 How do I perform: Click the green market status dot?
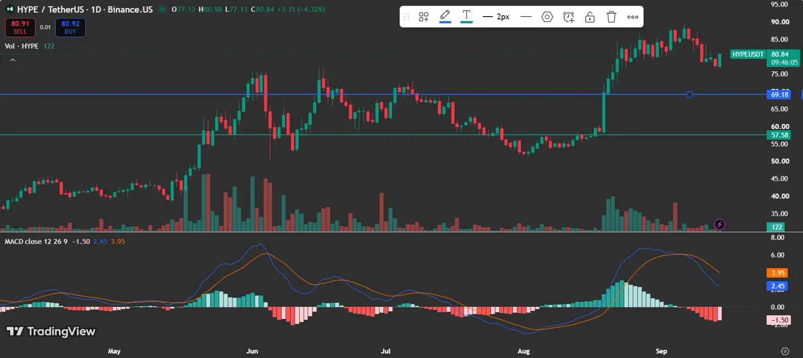coord(162,9)
